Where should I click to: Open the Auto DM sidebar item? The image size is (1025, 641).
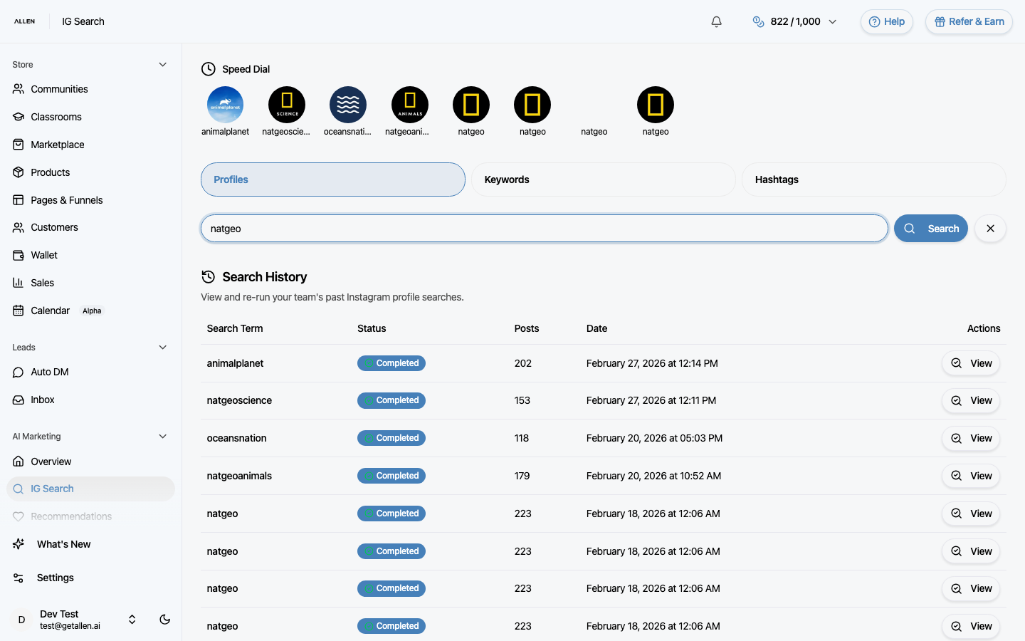(x=50, y=372)
